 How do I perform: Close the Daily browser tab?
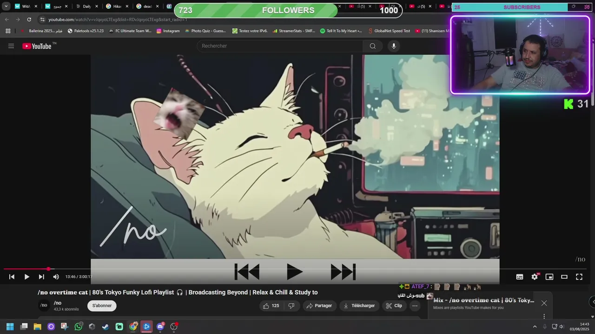coord(97,6)
